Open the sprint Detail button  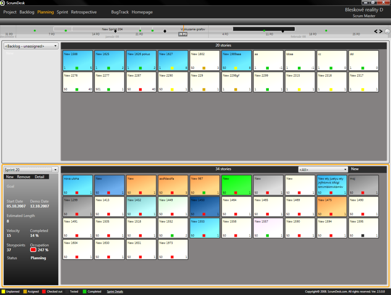coord(39,177)
